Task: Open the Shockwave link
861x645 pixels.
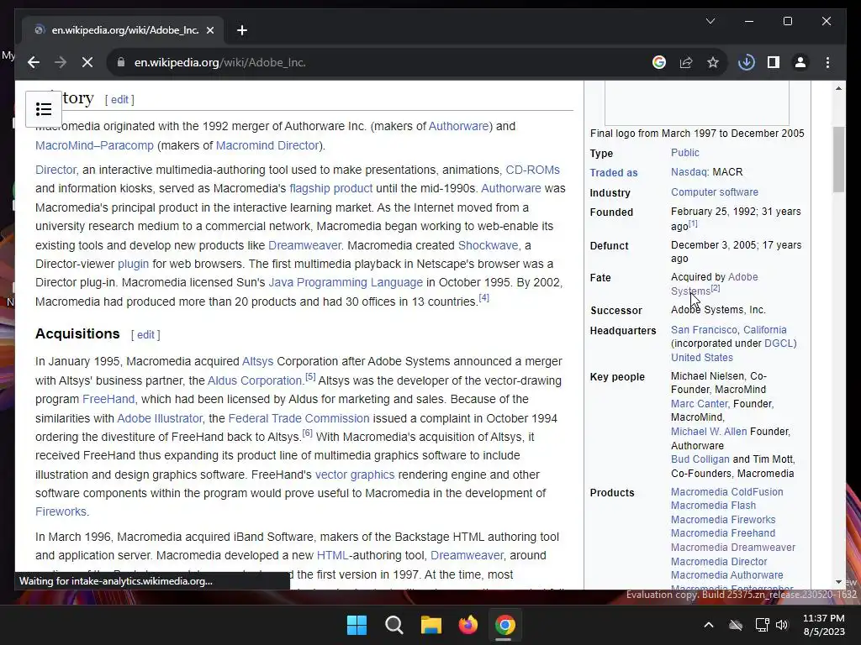Action: [489, 246]
